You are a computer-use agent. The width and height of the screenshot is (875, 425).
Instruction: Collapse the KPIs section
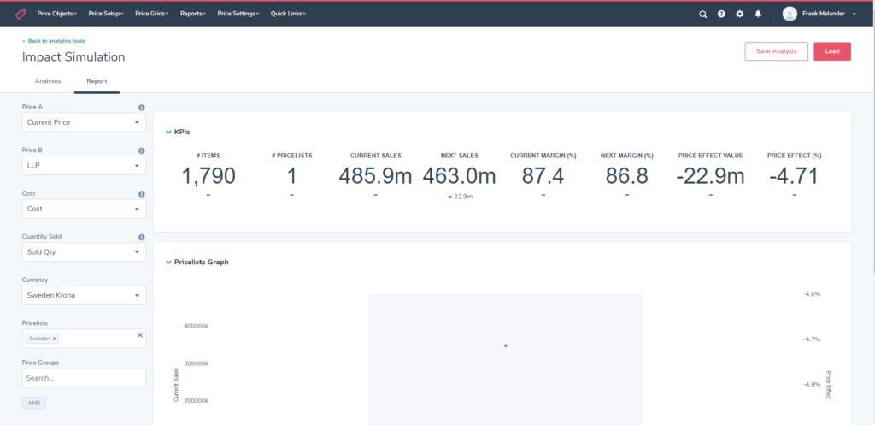coord(168,132)
